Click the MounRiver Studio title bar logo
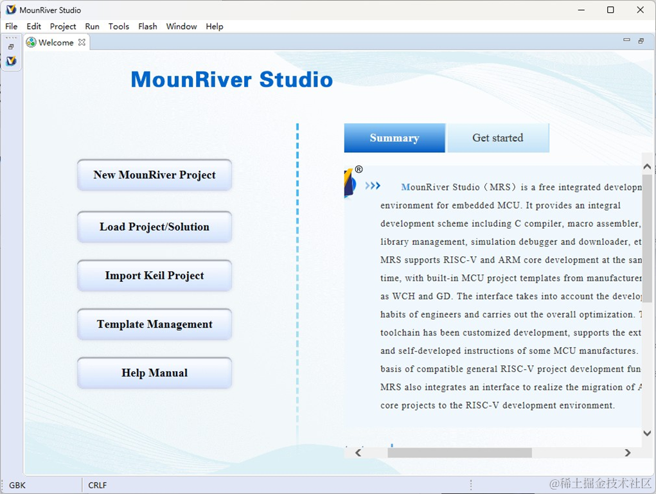Screen dimensions: 656x494 [x=11, y=10]
